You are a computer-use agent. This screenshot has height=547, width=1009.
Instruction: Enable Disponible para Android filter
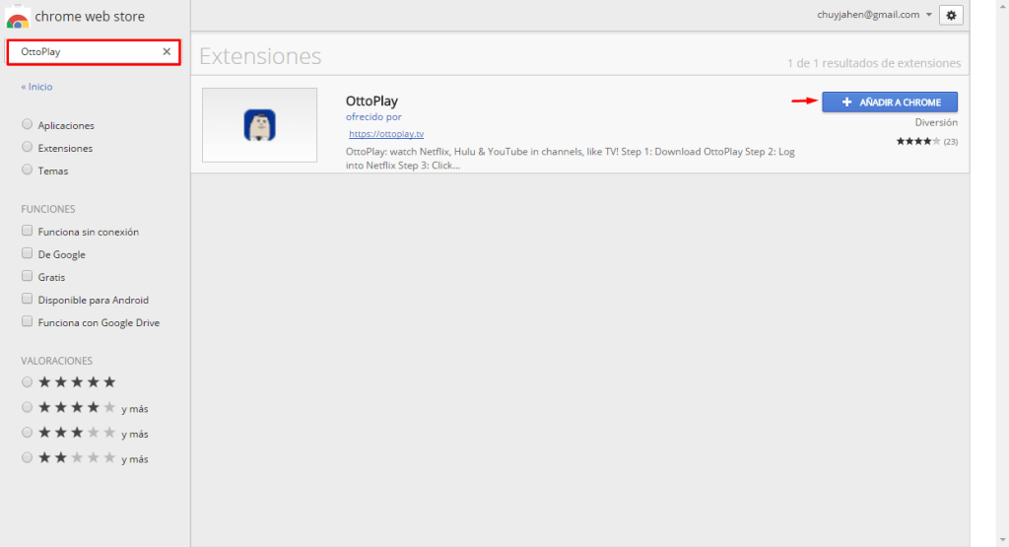click(27, 299)
